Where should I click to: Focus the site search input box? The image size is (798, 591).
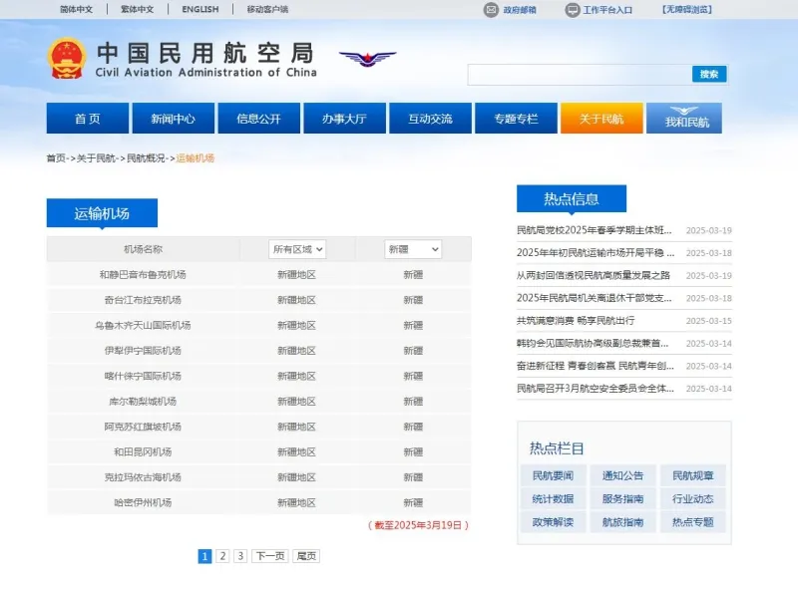[x=580, y=75]
